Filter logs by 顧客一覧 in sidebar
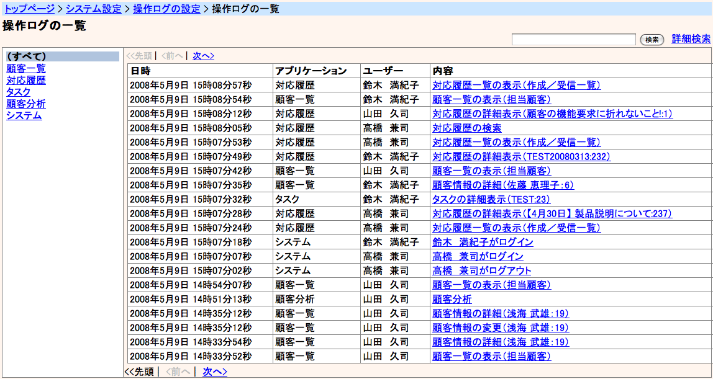This screenshot has width=713, height=379. click(x=25, y=68)
